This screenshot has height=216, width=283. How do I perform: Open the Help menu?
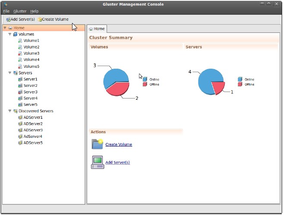click(x=34, y=11)
